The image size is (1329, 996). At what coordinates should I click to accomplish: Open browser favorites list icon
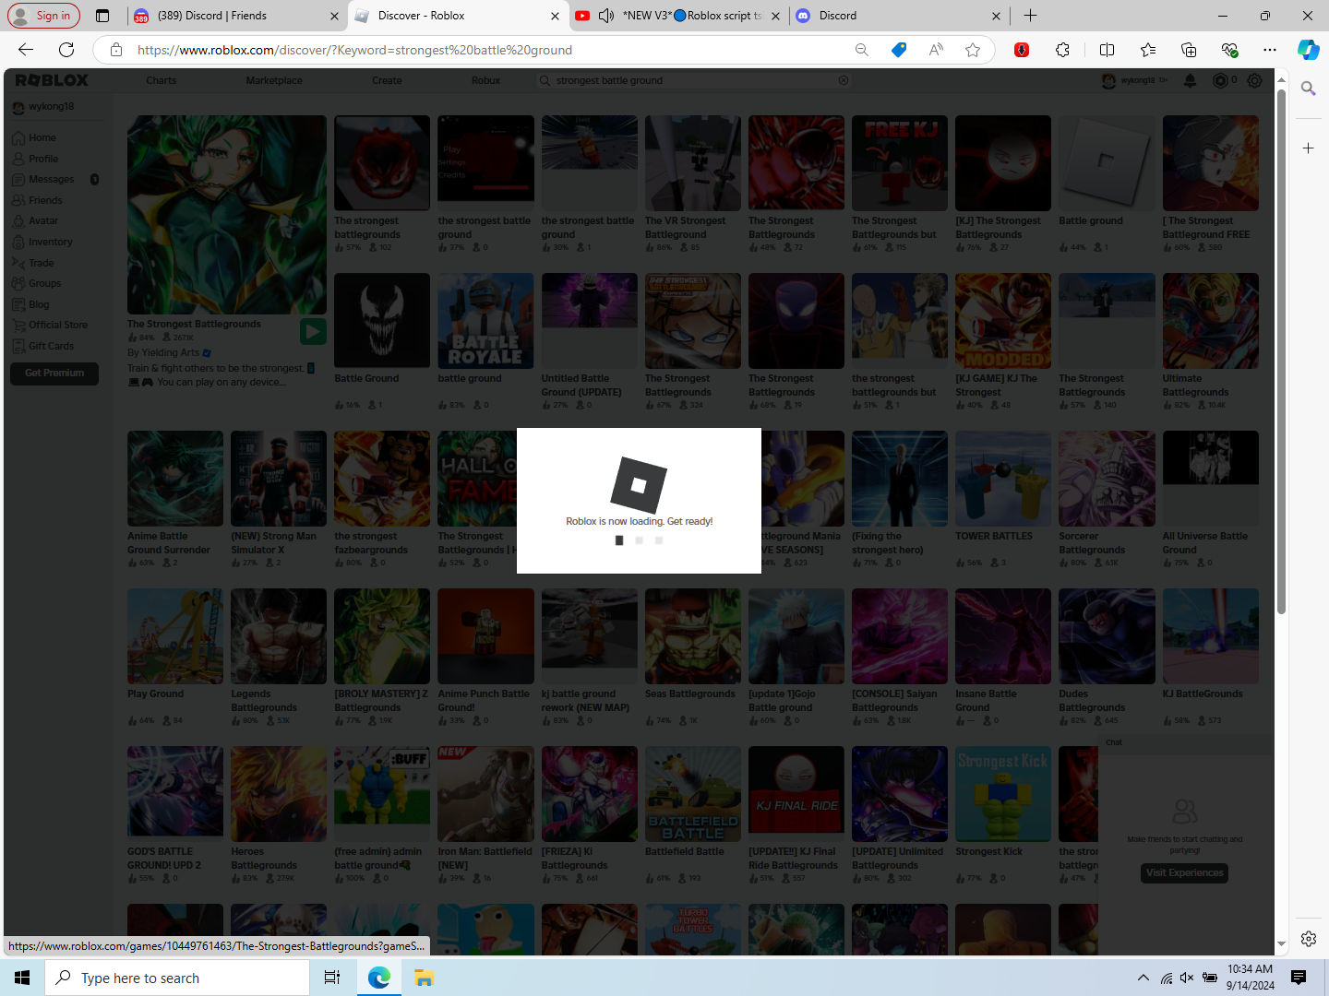(1148, 50)
